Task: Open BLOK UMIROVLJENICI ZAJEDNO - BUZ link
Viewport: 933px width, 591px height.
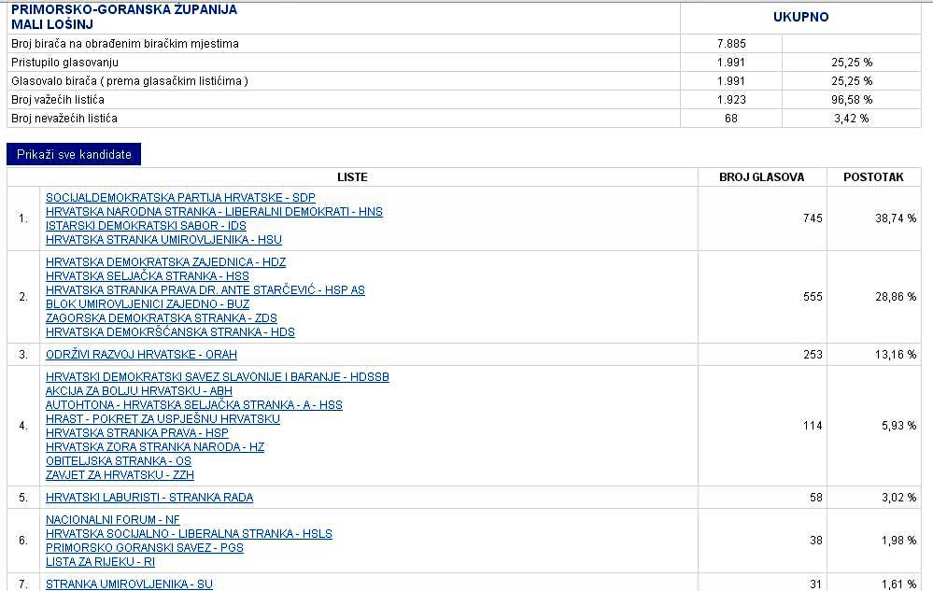Action: click(x=148, y=304)
